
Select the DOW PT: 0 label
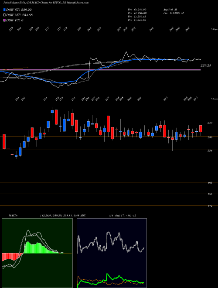(15, 20)
